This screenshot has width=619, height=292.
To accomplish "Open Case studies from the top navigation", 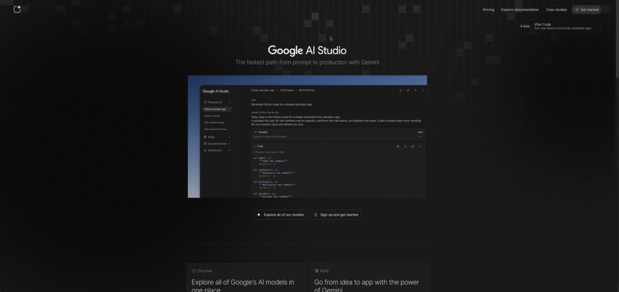I will click(x=556, y=10).
